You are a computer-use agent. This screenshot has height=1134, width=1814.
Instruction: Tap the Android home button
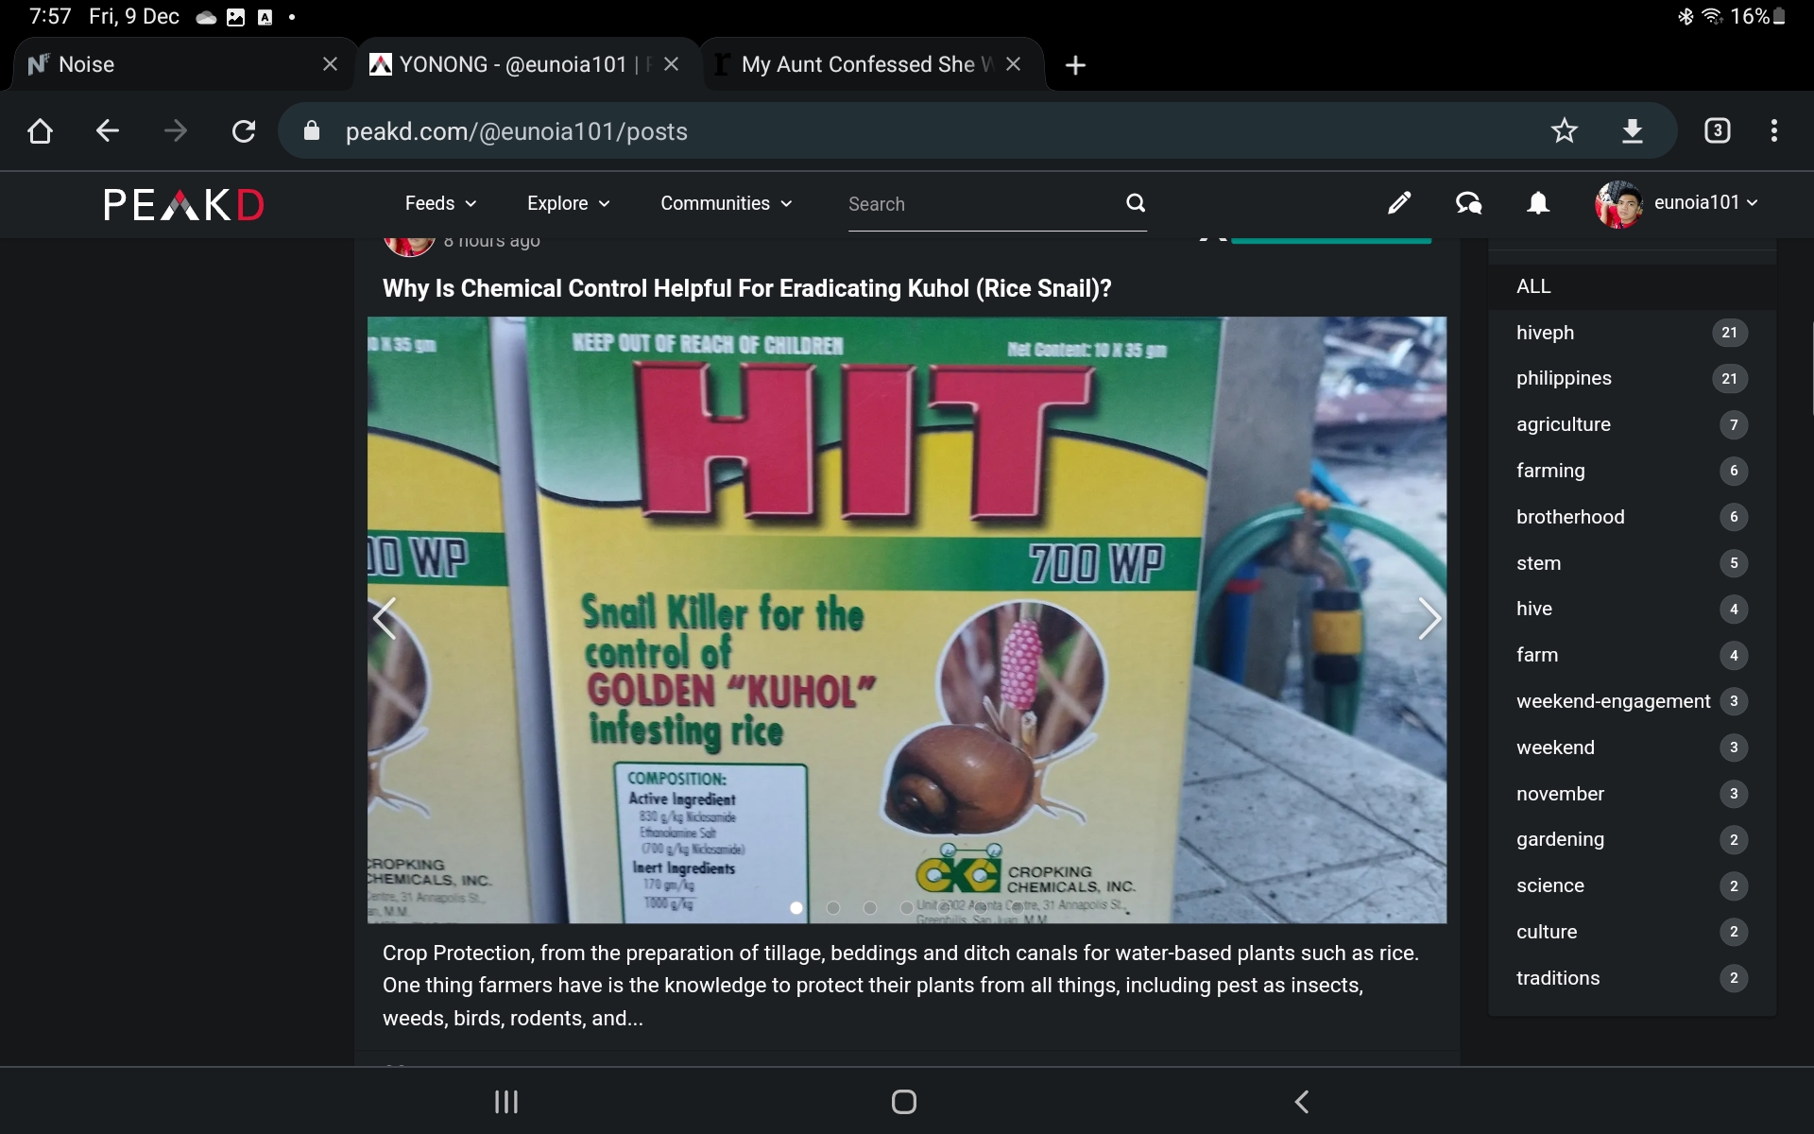[x=904, y=1102]
